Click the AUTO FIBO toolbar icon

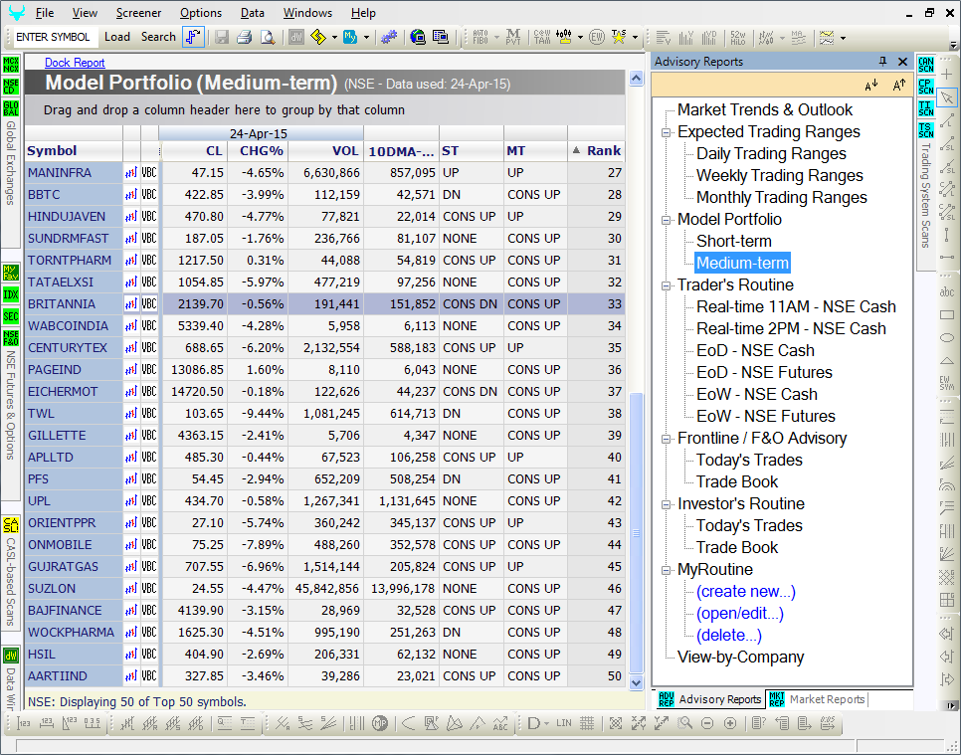tap(480, 38)
